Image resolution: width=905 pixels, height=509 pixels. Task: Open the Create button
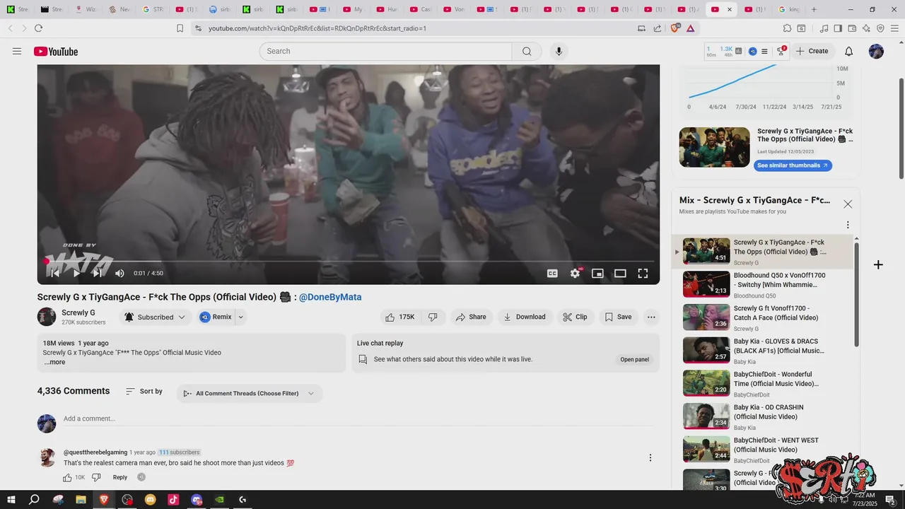click(812, 51)
